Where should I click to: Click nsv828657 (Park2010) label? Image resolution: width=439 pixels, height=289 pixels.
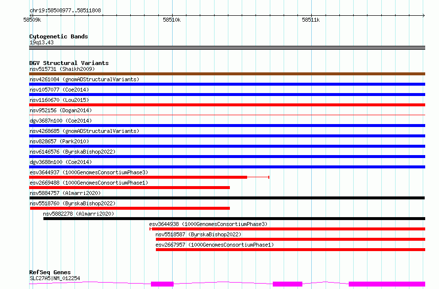tap(59, 141)
